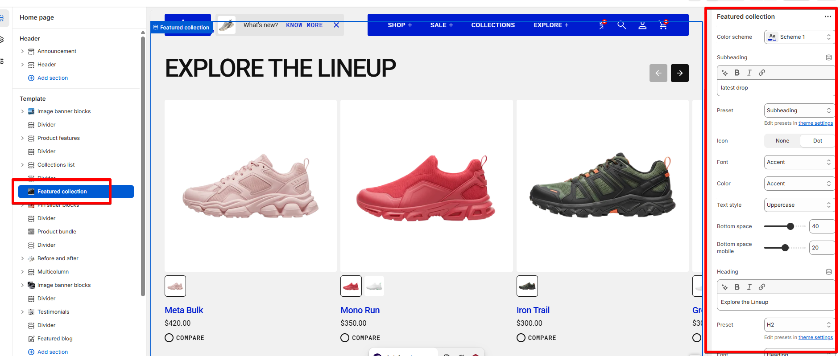
Task: Click the Add section link under Header
Action: click(x=53, y=78)
